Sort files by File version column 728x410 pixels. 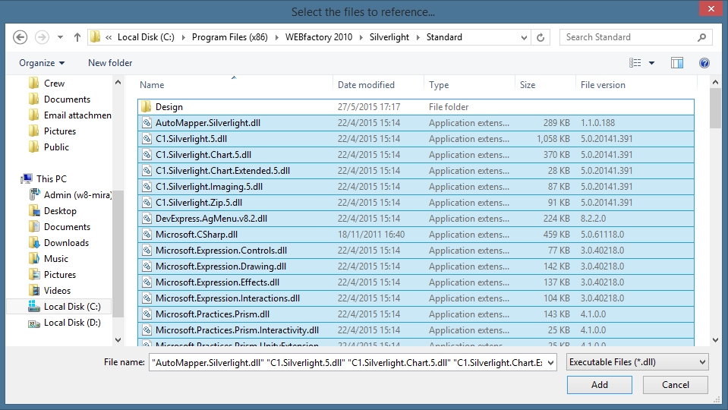603,85
